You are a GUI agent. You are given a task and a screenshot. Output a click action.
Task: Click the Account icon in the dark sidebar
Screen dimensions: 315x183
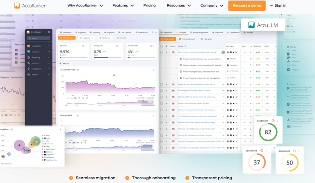coord(29,63)
